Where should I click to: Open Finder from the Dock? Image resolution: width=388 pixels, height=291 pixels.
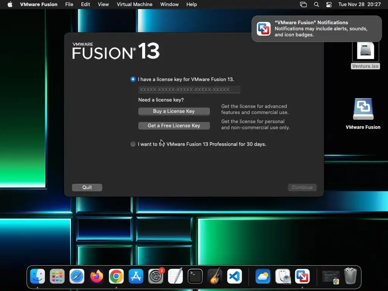tap(38, 276)
